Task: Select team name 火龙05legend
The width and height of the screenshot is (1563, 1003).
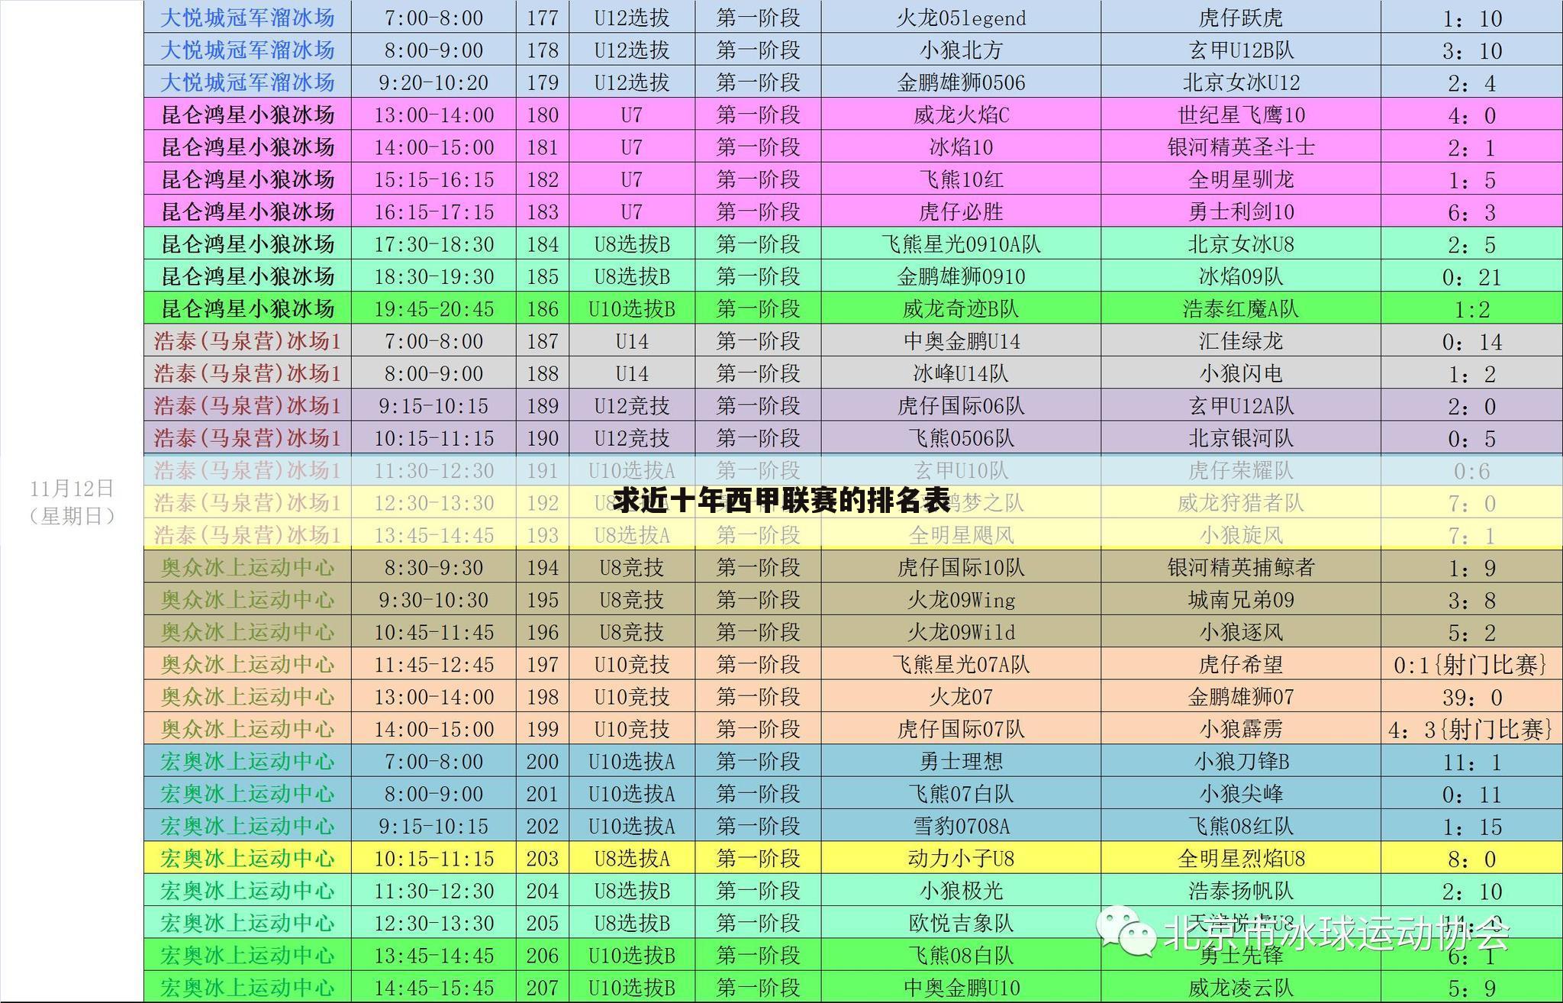Action: (x=961, y=18)
